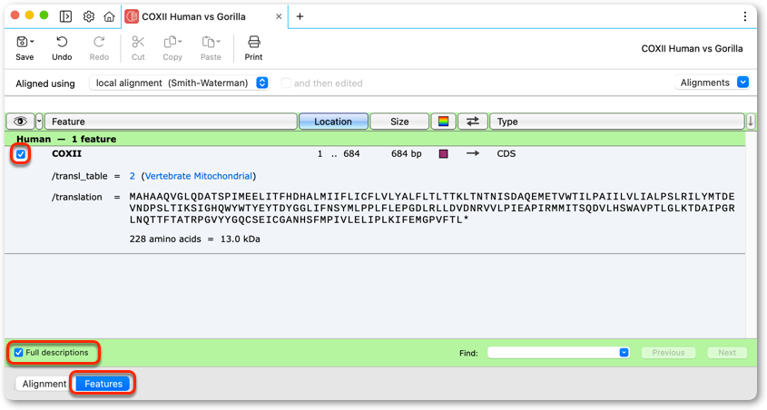Click the /translation qualifier label
The image size is (767, 410).
(x=77, y=197)
